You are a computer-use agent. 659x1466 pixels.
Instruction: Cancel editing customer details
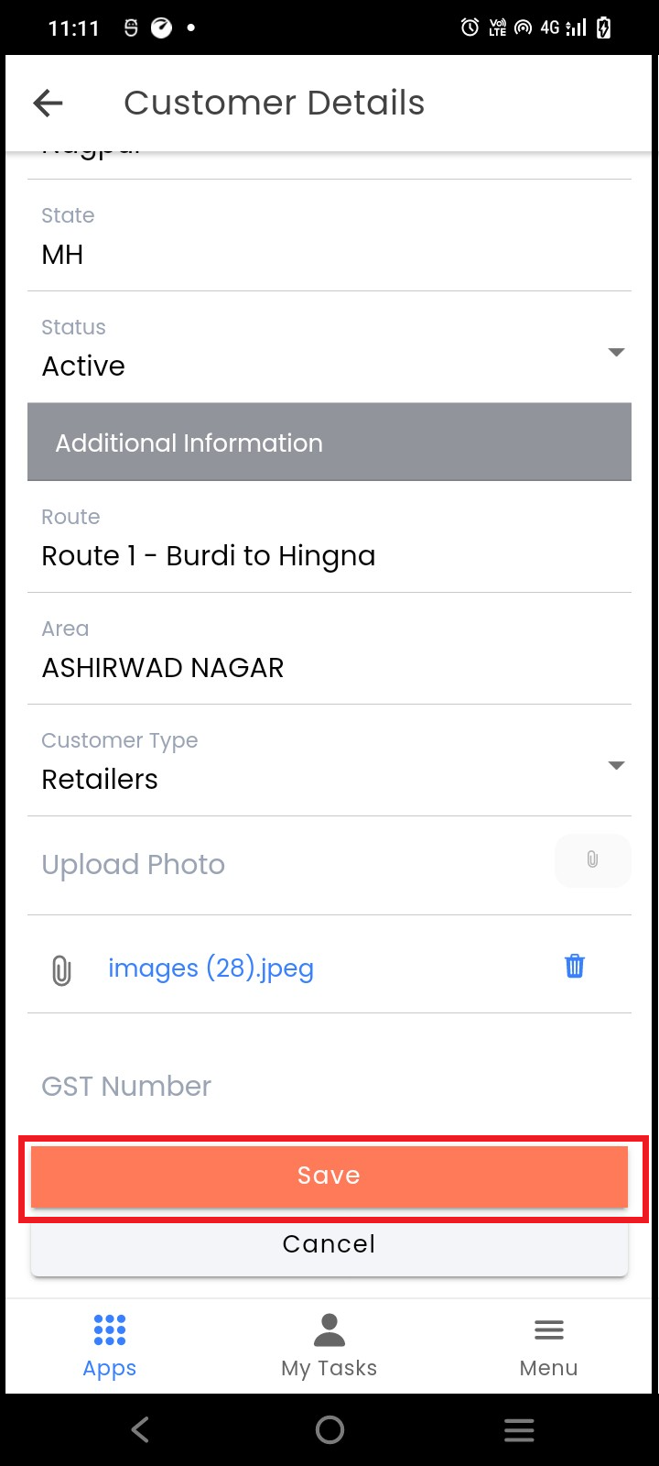(x=329, y=1244)
